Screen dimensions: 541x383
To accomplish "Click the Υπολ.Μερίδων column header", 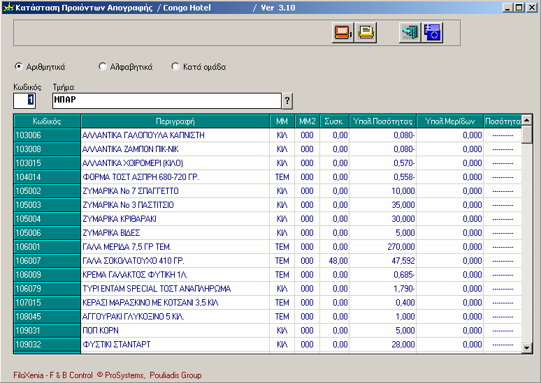I will (450, 121).
